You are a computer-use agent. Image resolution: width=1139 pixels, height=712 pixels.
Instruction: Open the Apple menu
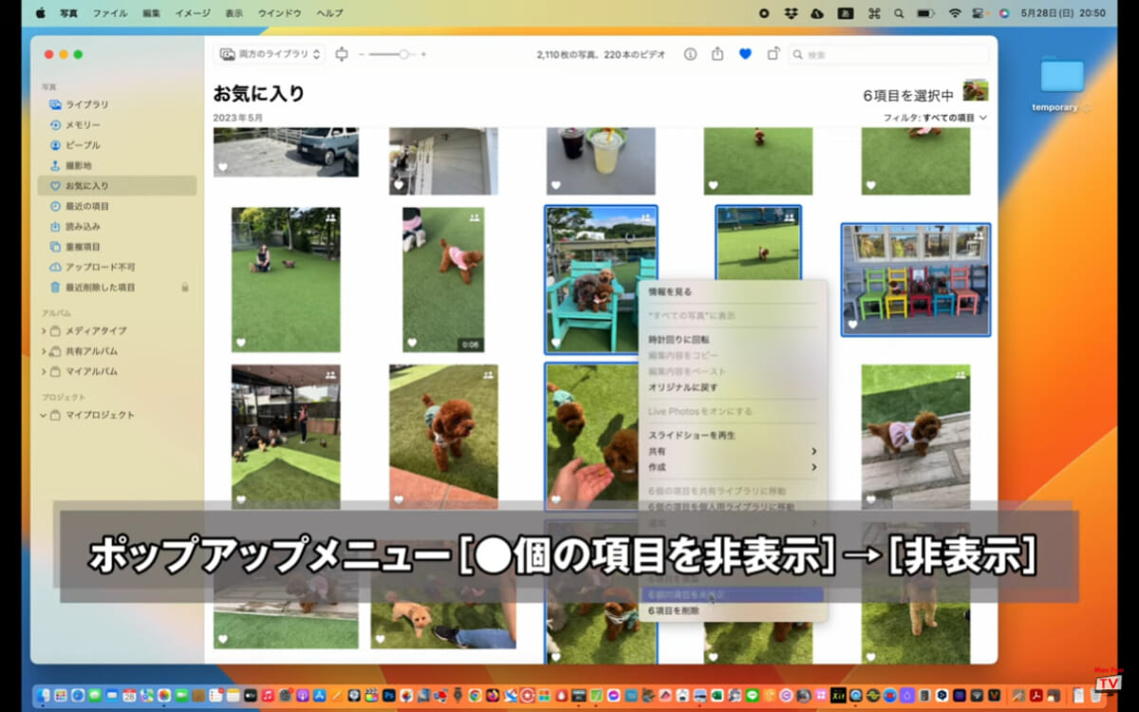tap(40, 13)
